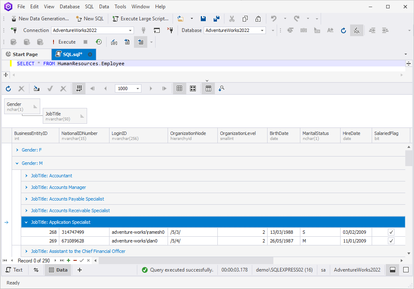Click the red minus delete record button
This screenshot has height=289, width=414.
coord(75,260)
